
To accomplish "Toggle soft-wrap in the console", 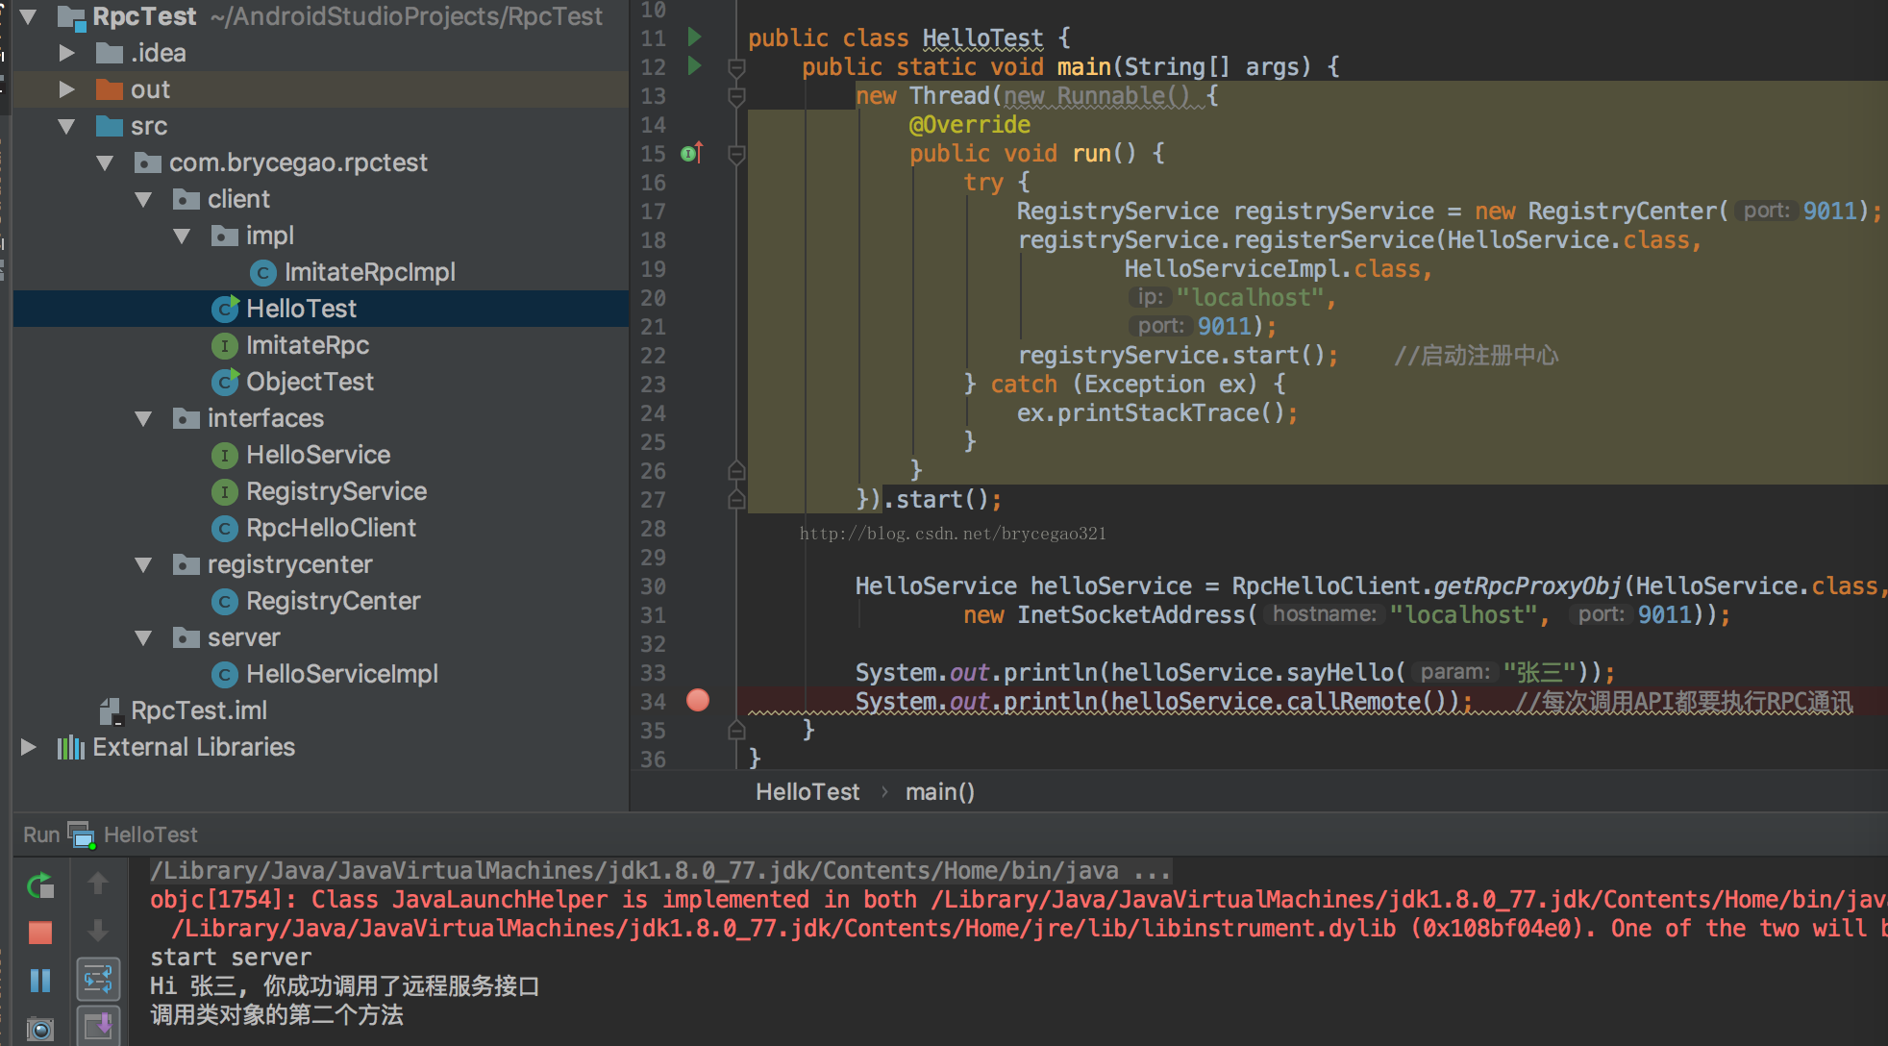I will [x=98, y=980].
